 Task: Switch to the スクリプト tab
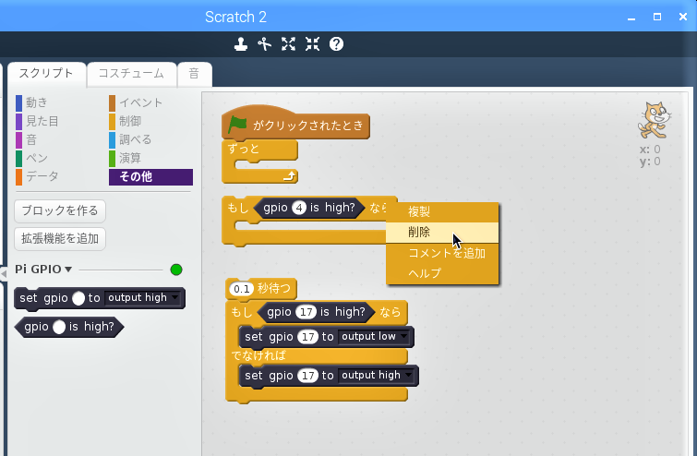(x=46, y=73)
